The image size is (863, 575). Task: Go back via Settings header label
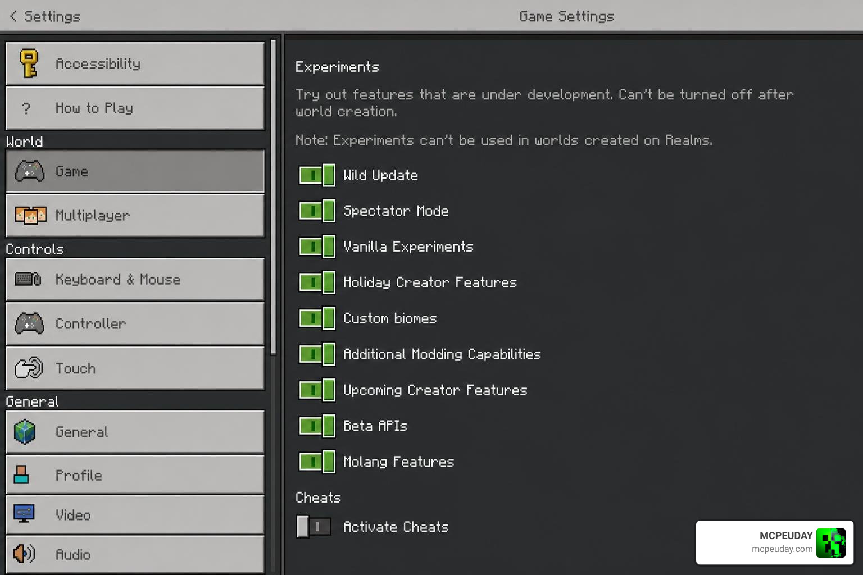[52, 16]
